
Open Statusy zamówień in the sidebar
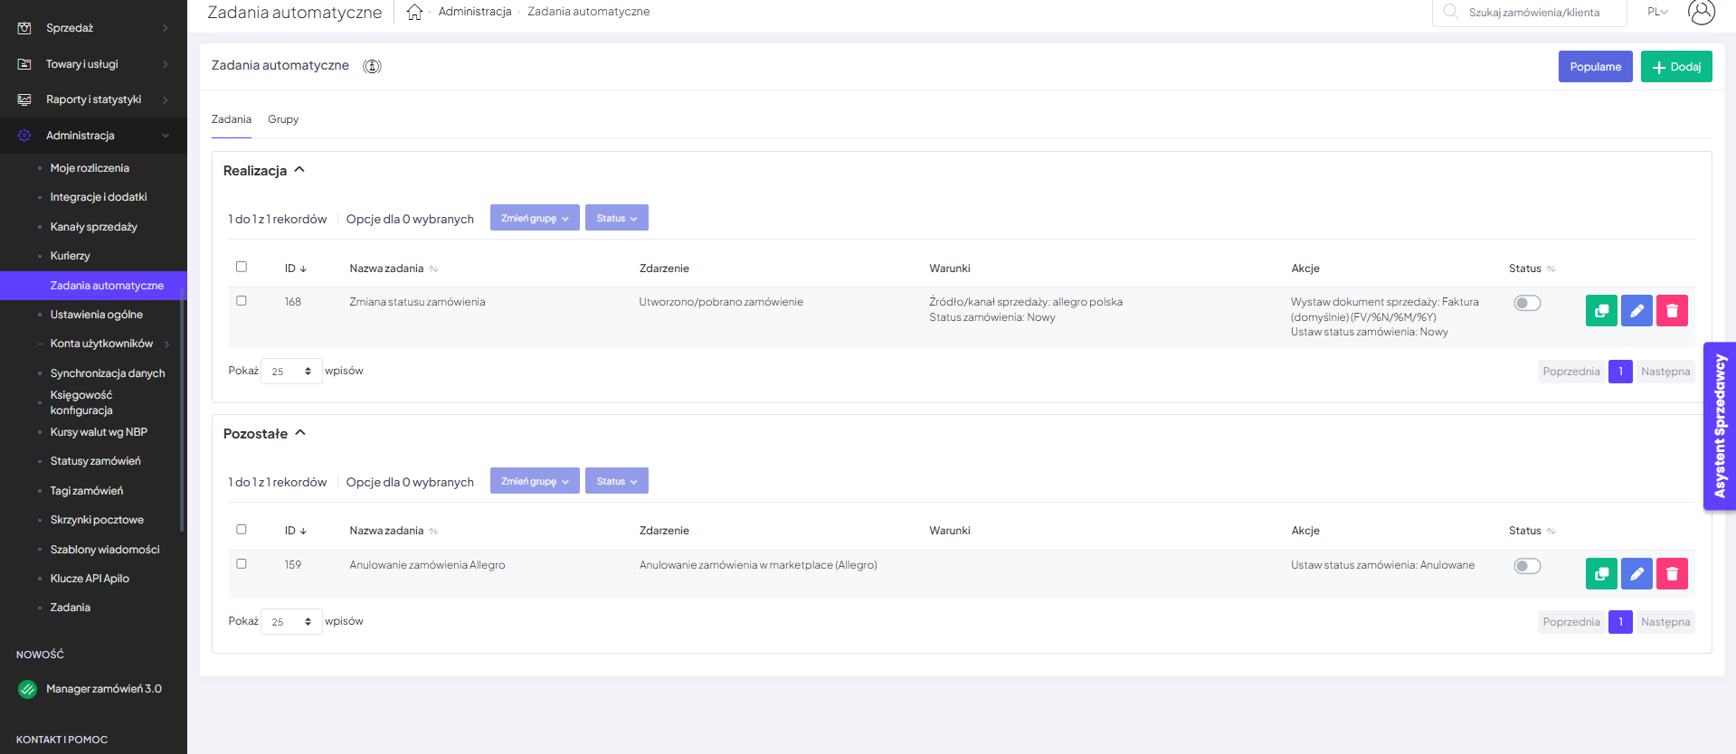click(x=95, y=461)
